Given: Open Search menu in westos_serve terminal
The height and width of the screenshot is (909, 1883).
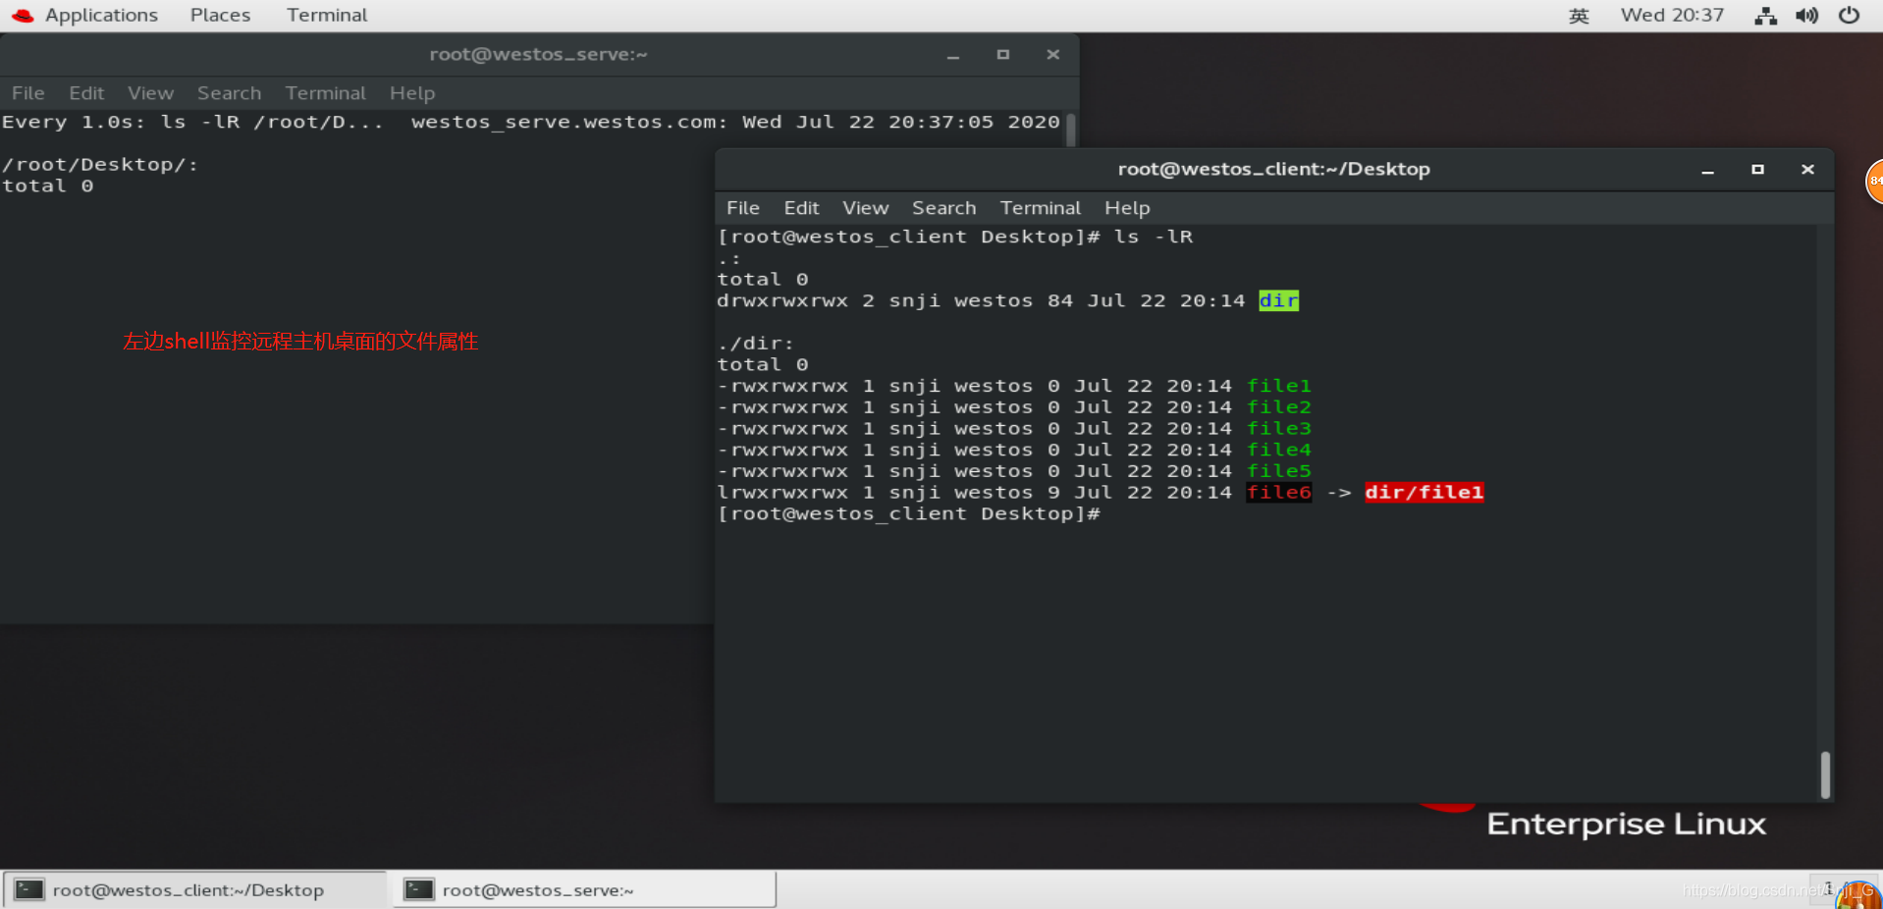Looking at the screenshot, I should (229, 93).
